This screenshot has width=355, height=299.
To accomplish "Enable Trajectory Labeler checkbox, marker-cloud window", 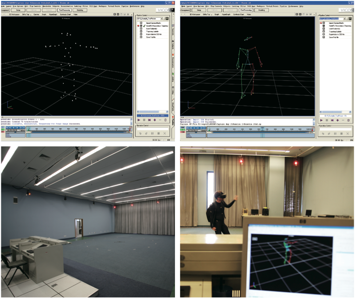I will [x=141, y=32].
